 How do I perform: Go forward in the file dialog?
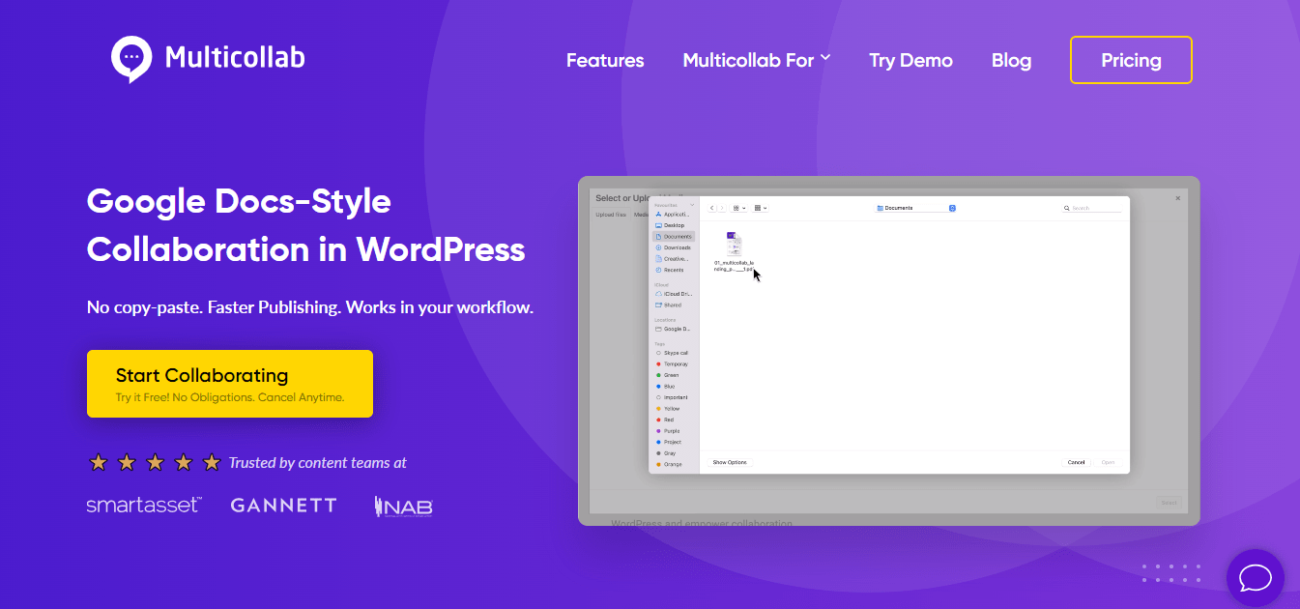pyautogui.click(x=721, y=208)
